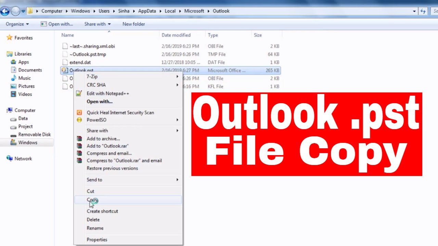Screen dimensions: 438x246
Task: Click the Libraries icon in sidebar
Action: pos(10,54)
